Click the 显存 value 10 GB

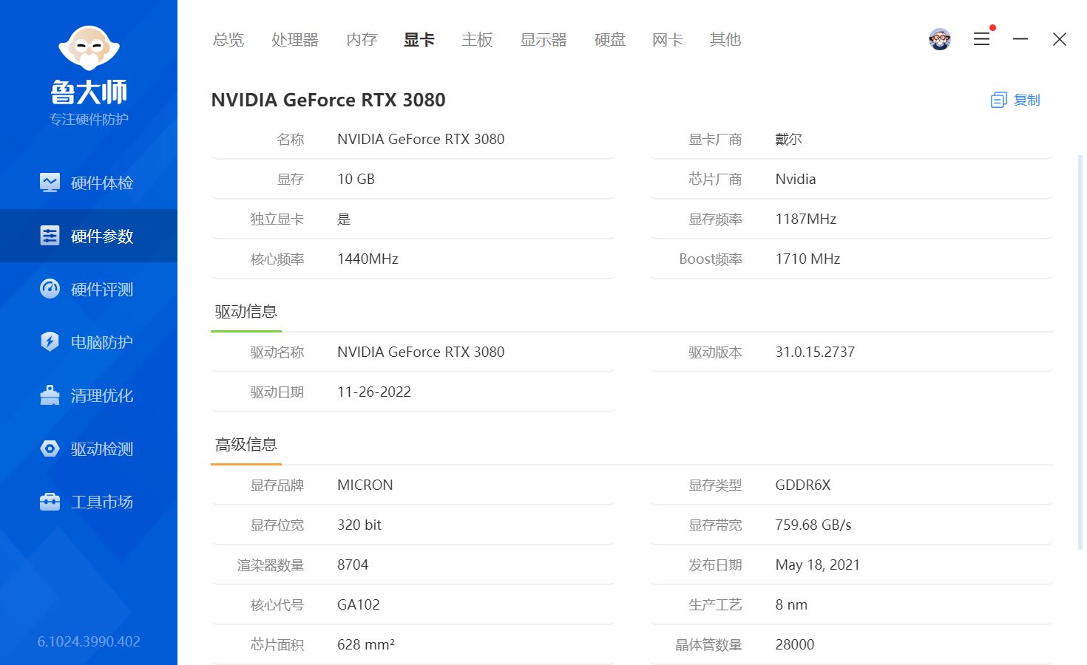(x=356, y=180)
